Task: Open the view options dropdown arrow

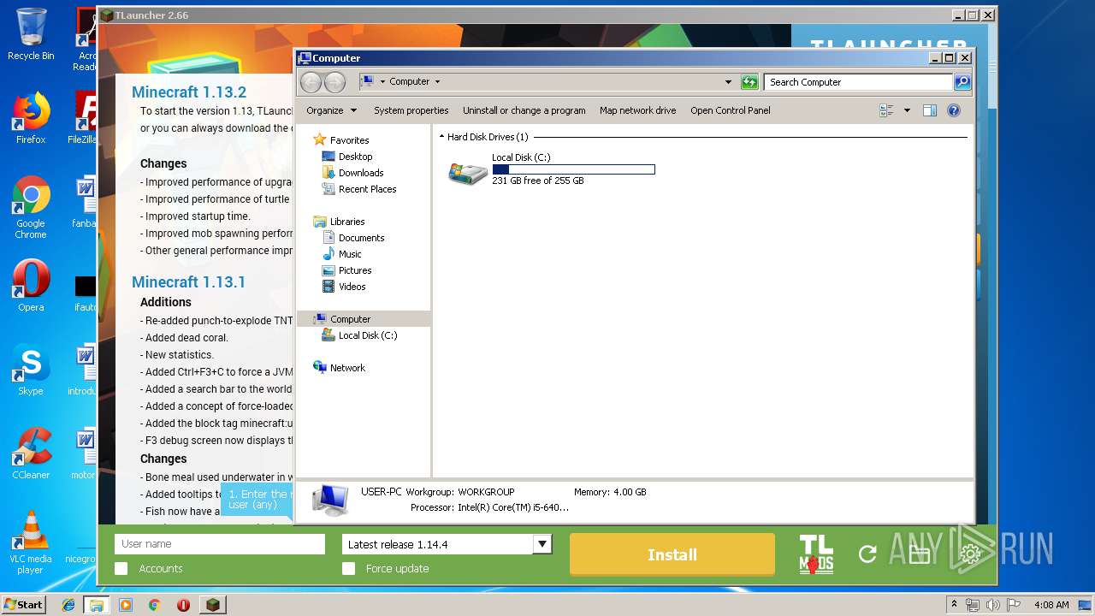Action: [907, 110]
